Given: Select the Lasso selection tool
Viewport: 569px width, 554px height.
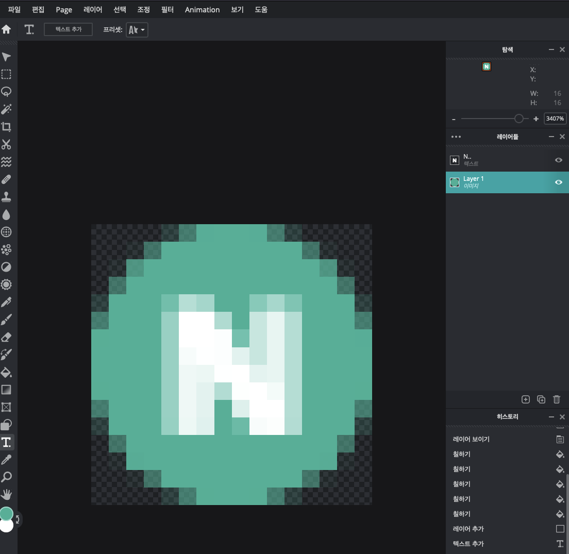Looking at the screenshot, I should 6,92.
